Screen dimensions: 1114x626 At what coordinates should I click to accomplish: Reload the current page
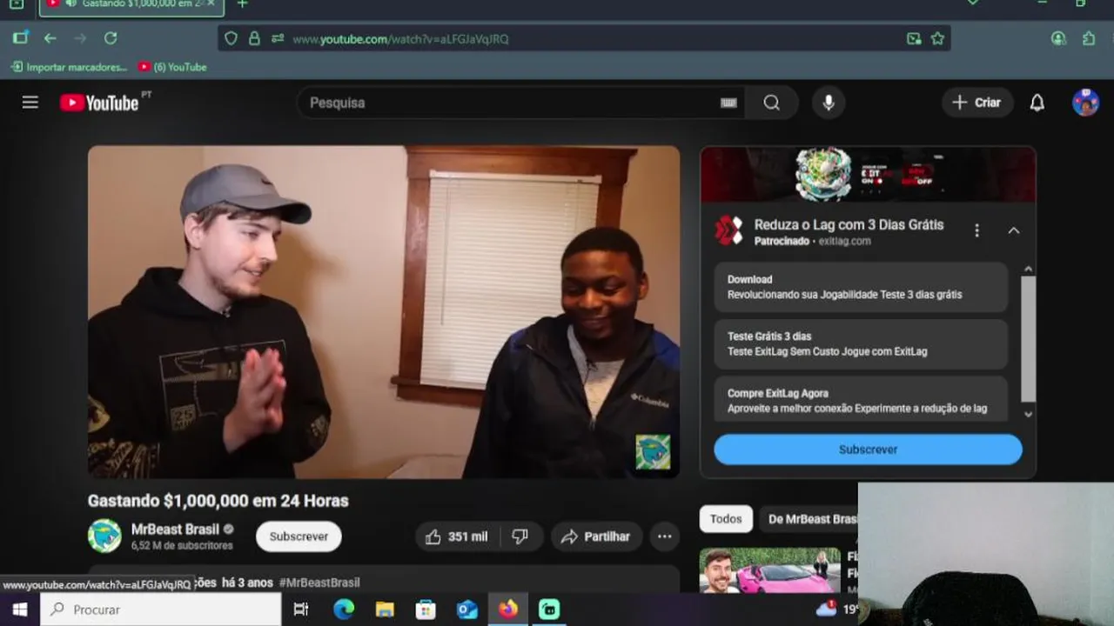click(x=111, y=38)
